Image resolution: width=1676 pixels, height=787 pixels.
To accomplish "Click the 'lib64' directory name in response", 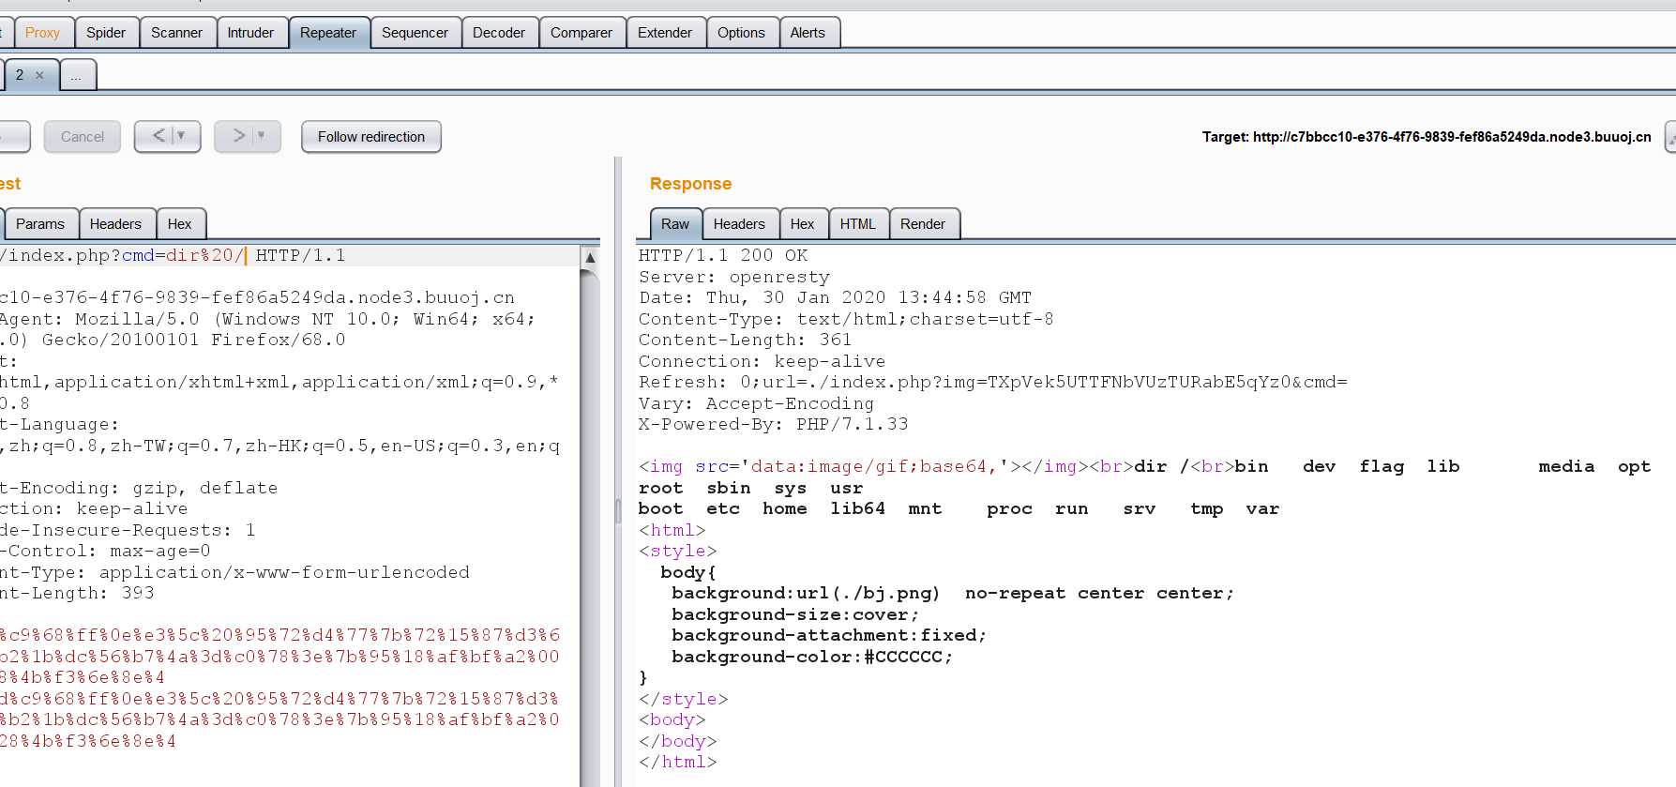I will (857, 508).
